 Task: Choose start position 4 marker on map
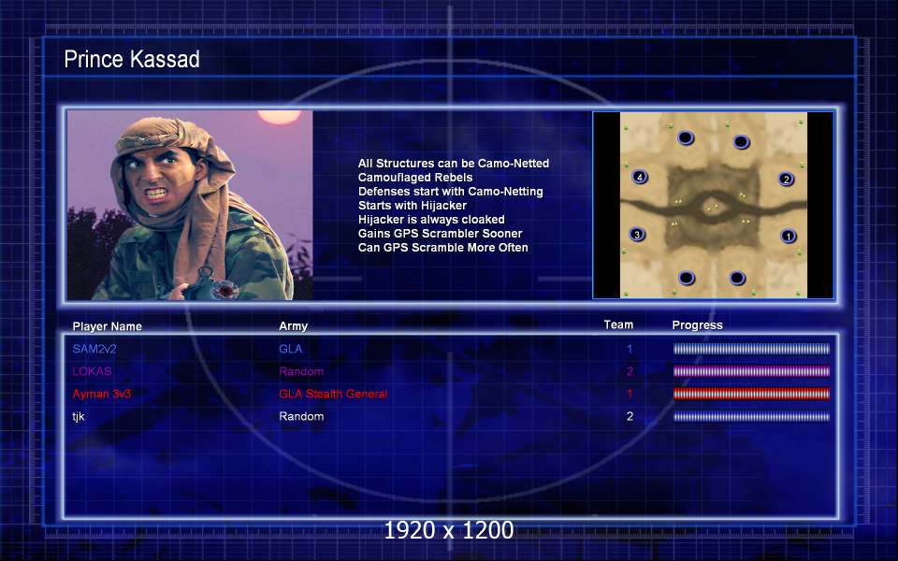tap(640, 177)
